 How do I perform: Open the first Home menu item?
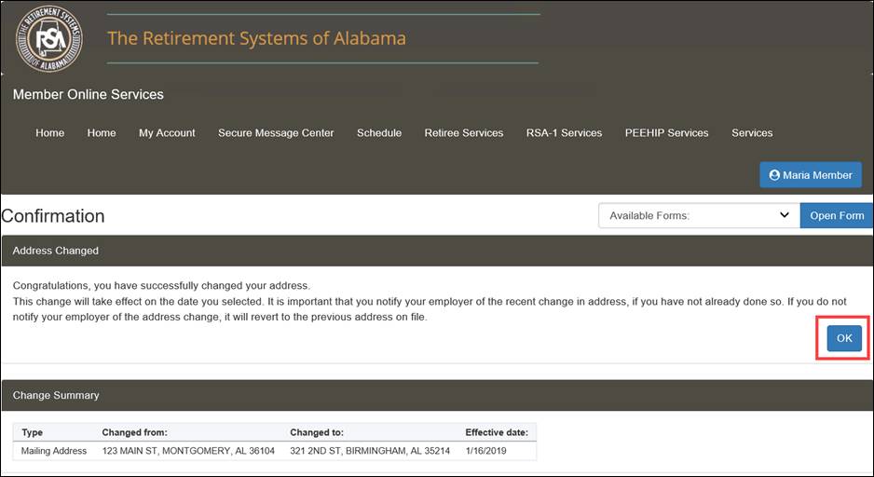[x=50, y=133]
